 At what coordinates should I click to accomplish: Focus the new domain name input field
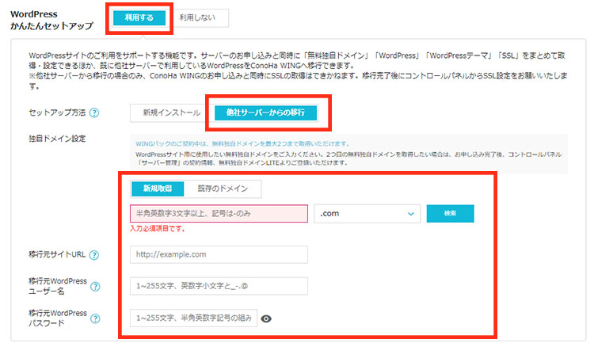pos(219,213)
